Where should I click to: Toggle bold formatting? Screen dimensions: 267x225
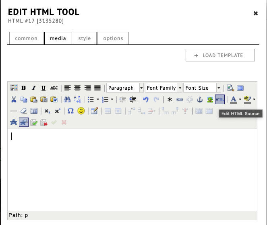[x=24, y=88]
